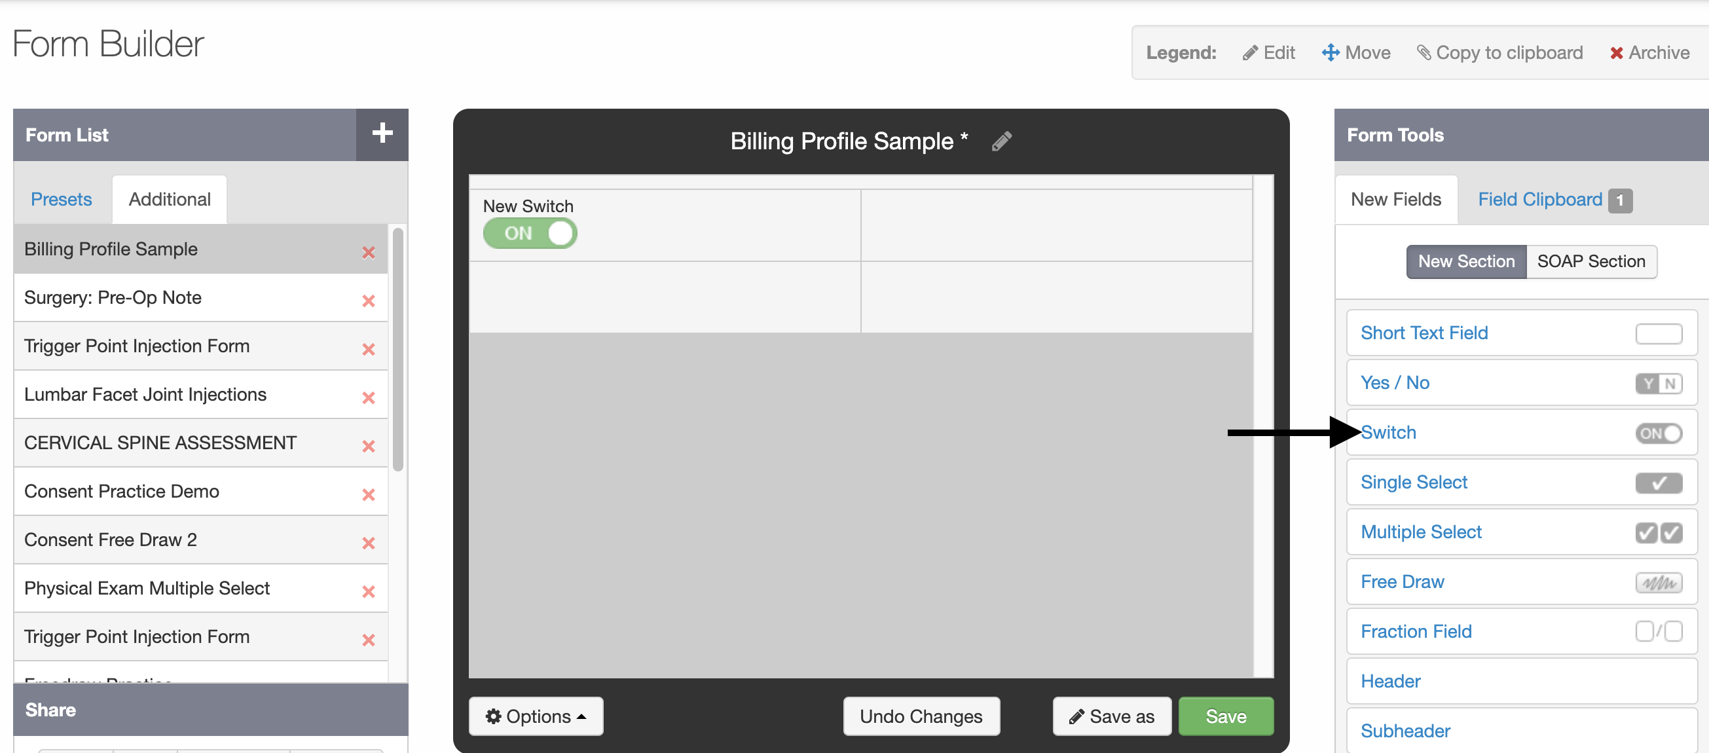Select the Additional tab

click(x=169, y=199)
